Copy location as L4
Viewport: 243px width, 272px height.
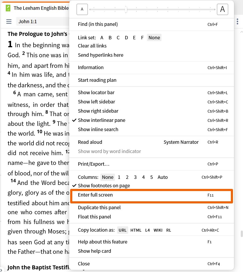coord(147,230)
